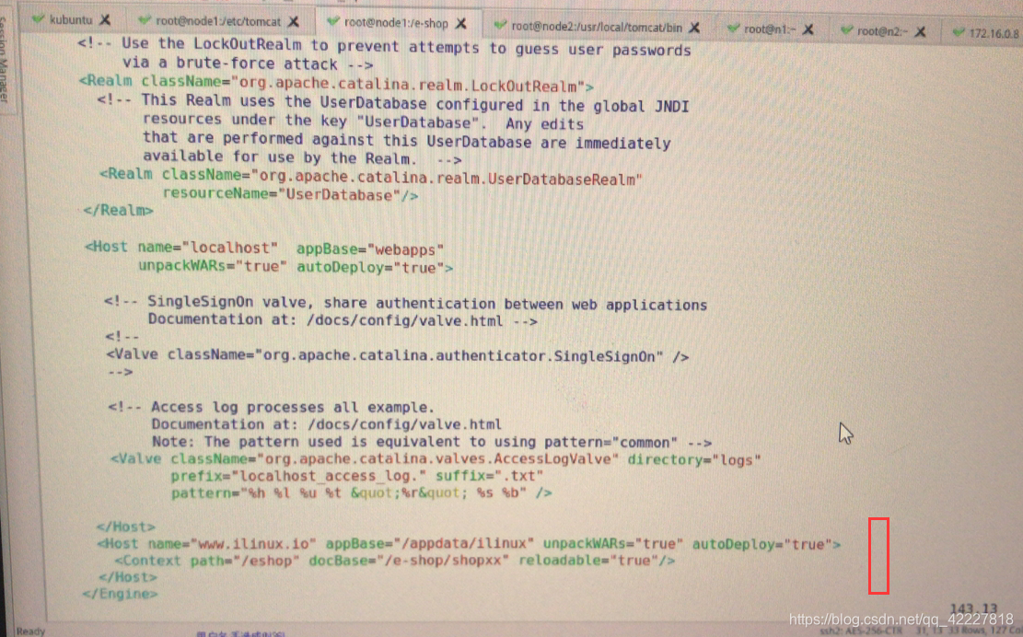Close the root@n1:~ tab
Screen dimensions: 1023x637
click(x=808, y=29)
